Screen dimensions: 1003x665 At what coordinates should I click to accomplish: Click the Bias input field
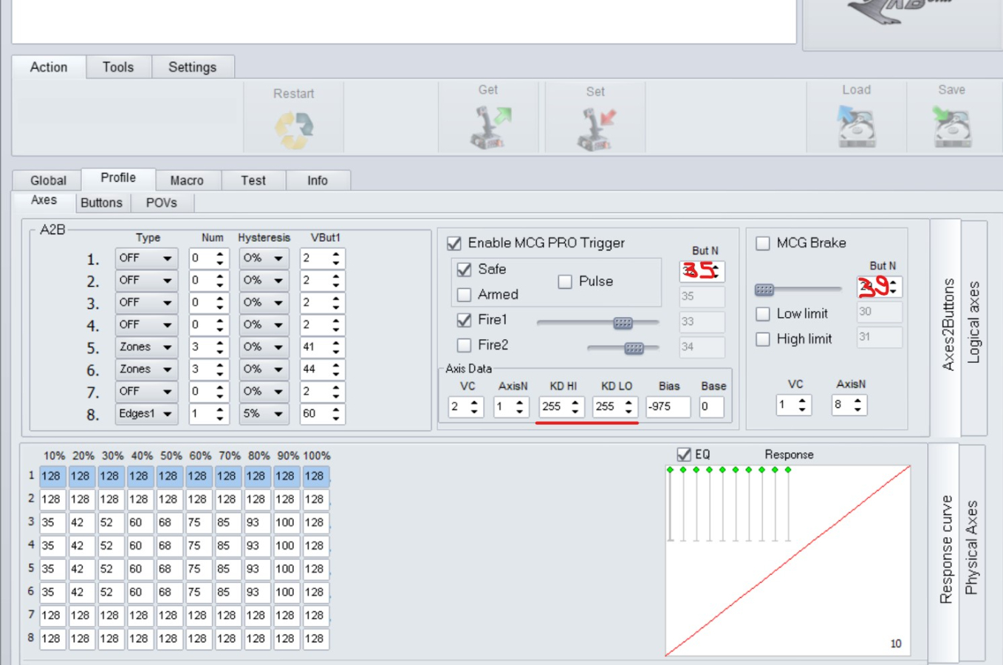point(667,406)
